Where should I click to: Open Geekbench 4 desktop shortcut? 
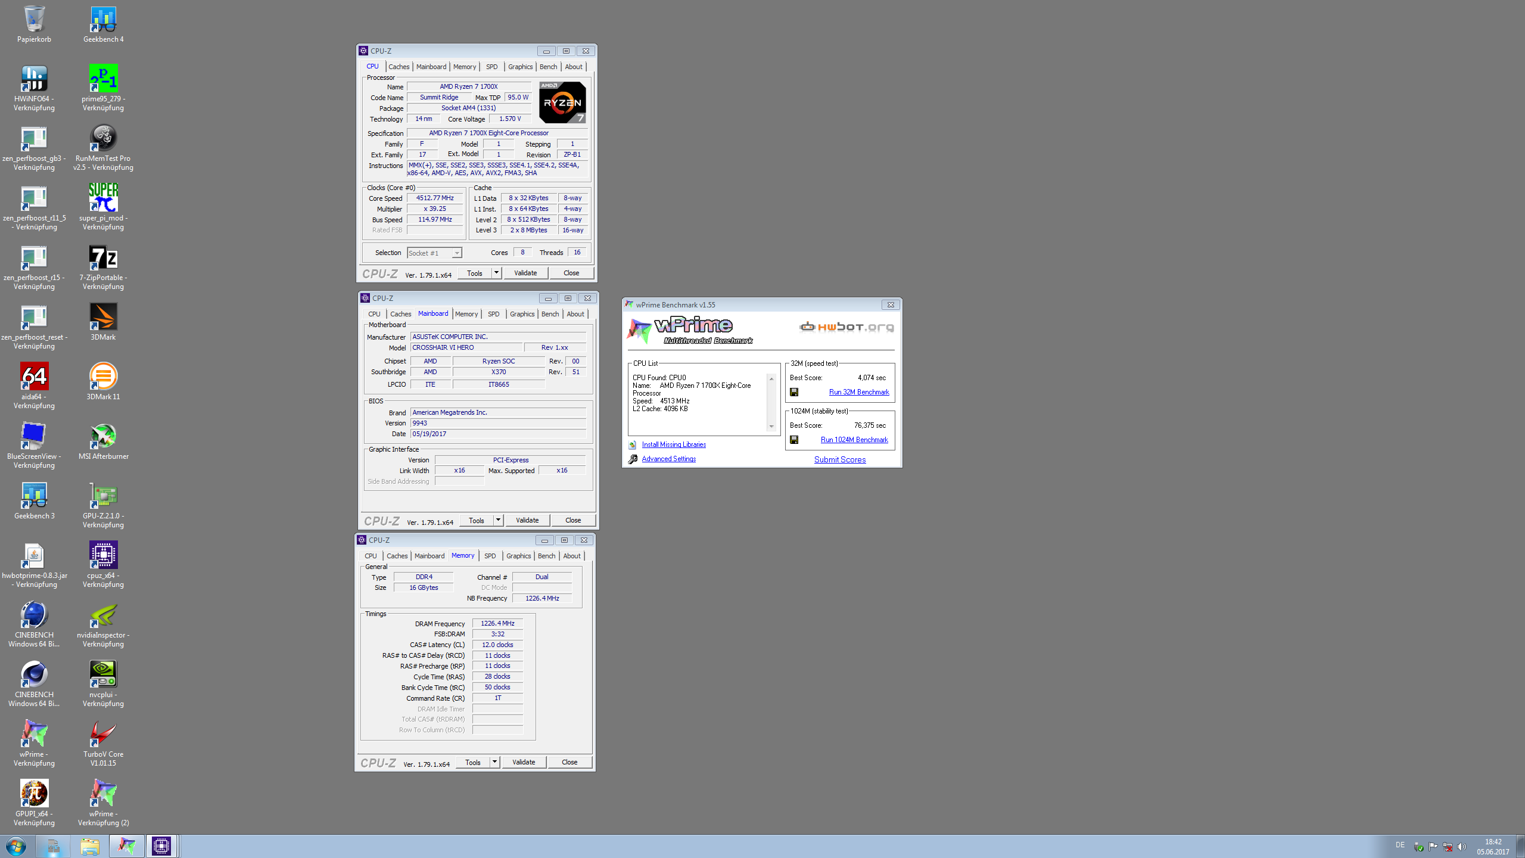(103, 24)
